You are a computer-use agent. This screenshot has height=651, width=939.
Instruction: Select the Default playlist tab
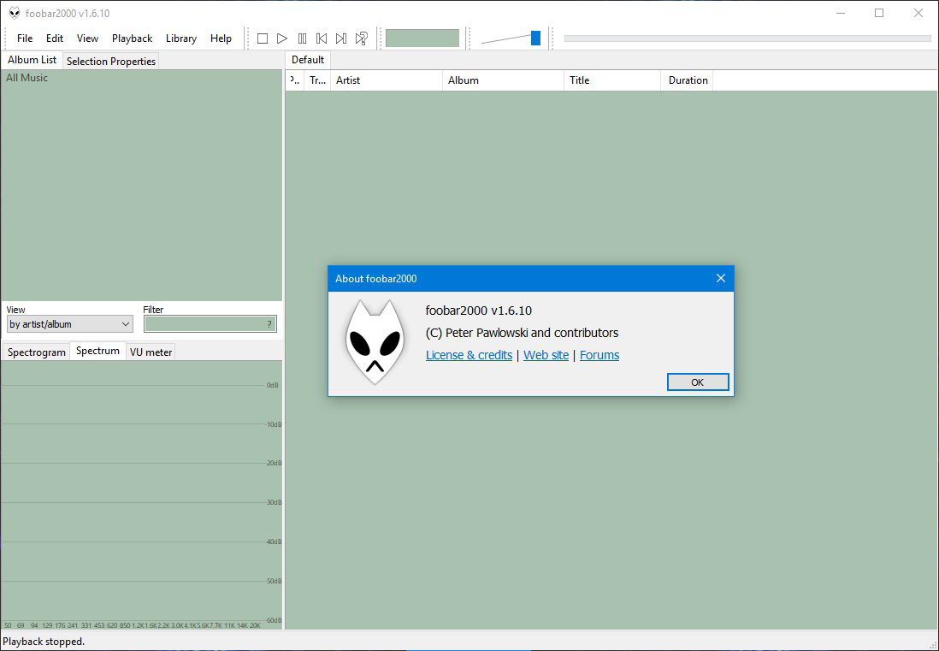pyautogui.click(x=308, y=60)
